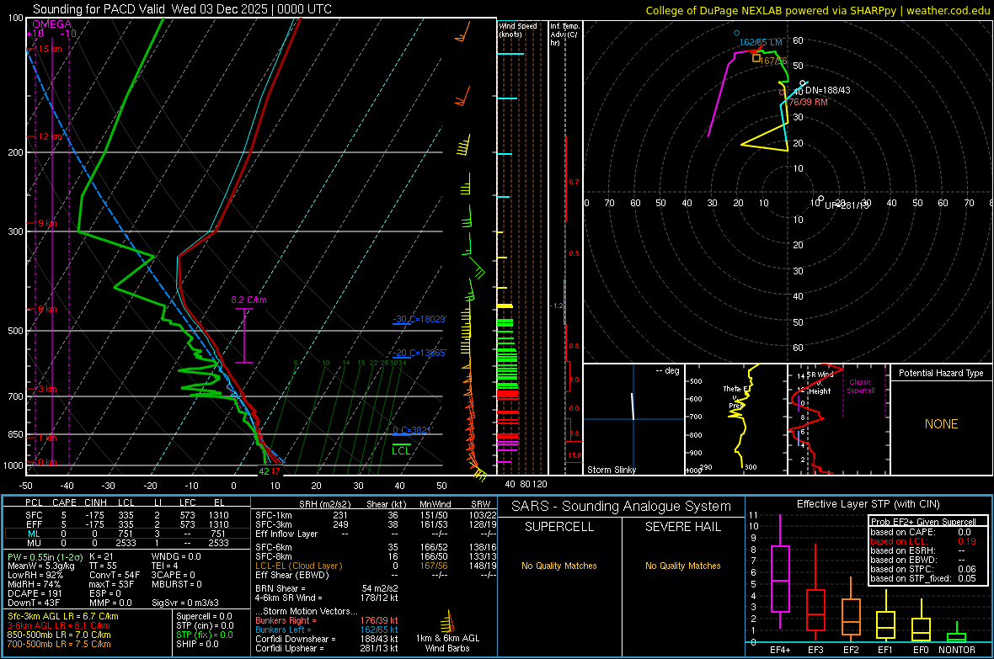Select the Bunkers left-mover circle on hodograph
994x659 pixels.
tap(736, 33)
